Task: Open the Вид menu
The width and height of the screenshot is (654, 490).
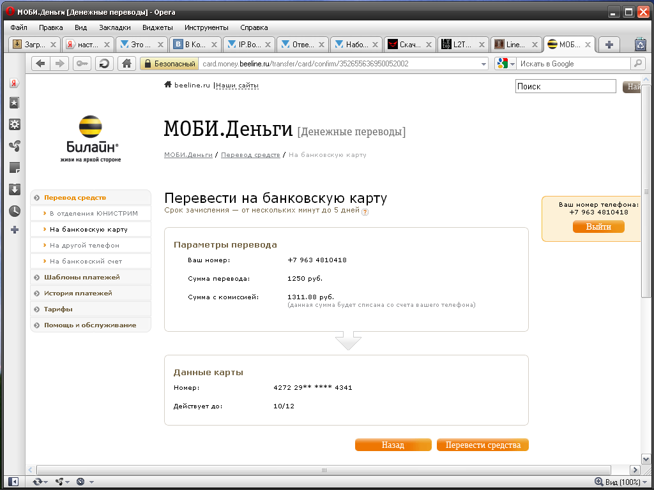Action: click(81, 27)
